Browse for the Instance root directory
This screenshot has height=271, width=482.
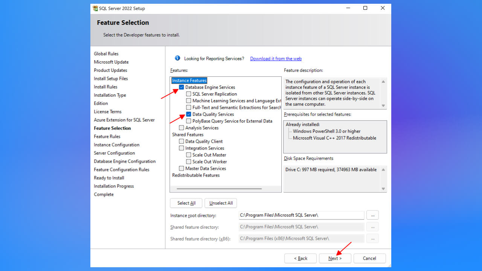tap(372, 215)
